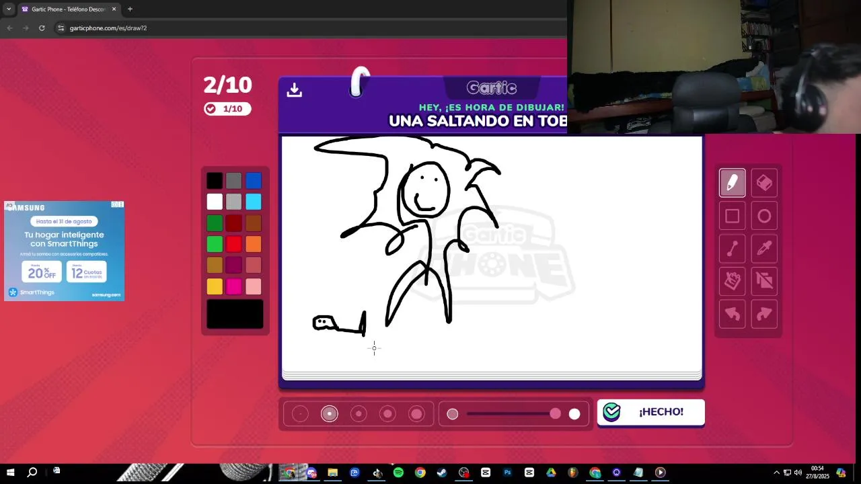Pick the dark green color swatch

(x=215, y=223)
